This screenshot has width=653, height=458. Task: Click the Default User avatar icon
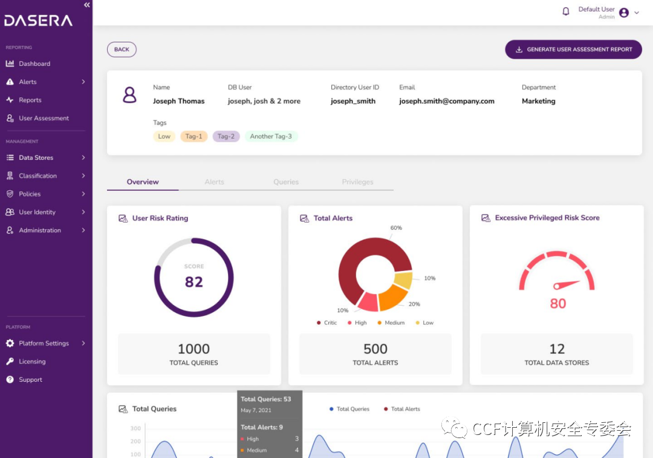(624, 13)
